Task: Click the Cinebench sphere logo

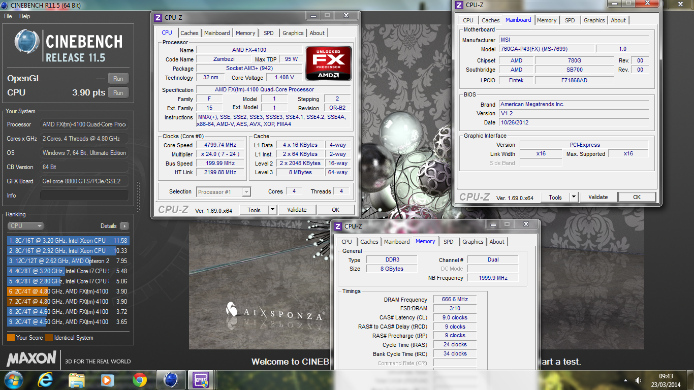Action: point(27,42)
